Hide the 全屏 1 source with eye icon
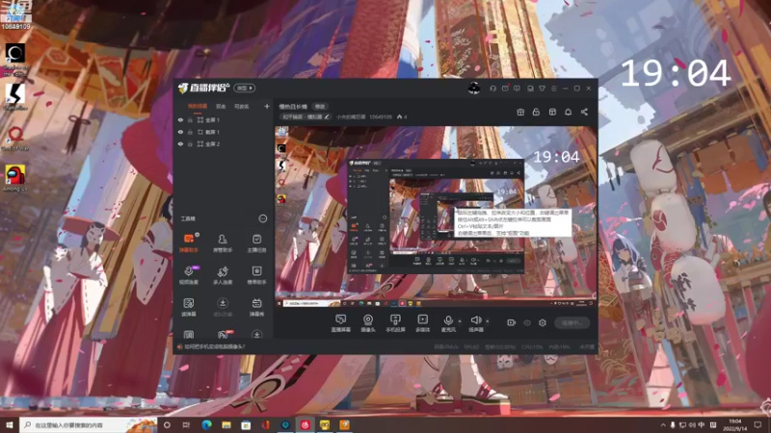 180,119
